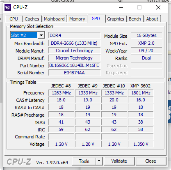The width and height of the screenshot is (171, 170).
Task: Click the tRAS value 38
Action: (x=141, y=122)
